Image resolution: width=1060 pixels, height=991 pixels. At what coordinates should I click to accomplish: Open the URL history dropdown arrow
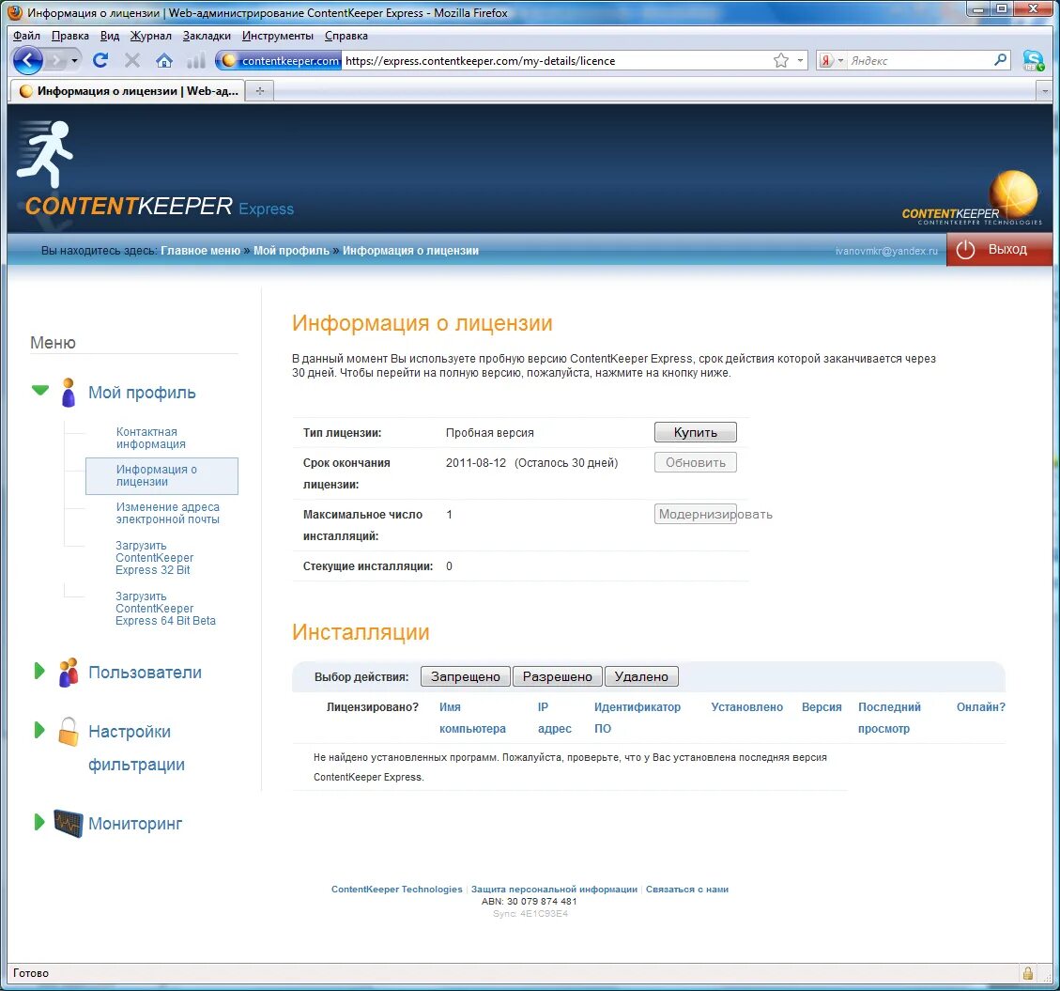tap(801, 61)
